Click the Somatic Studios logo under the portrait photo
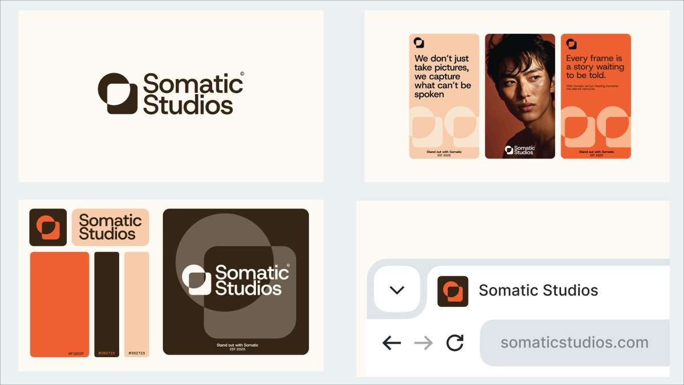The width and height of the screenshot is (684, 385). coord(519,149)
